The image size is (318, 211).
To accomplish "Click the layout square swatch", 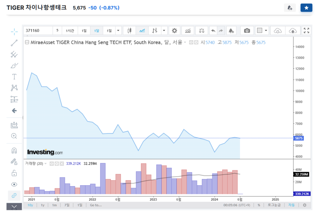I will [x=260, y=31].
